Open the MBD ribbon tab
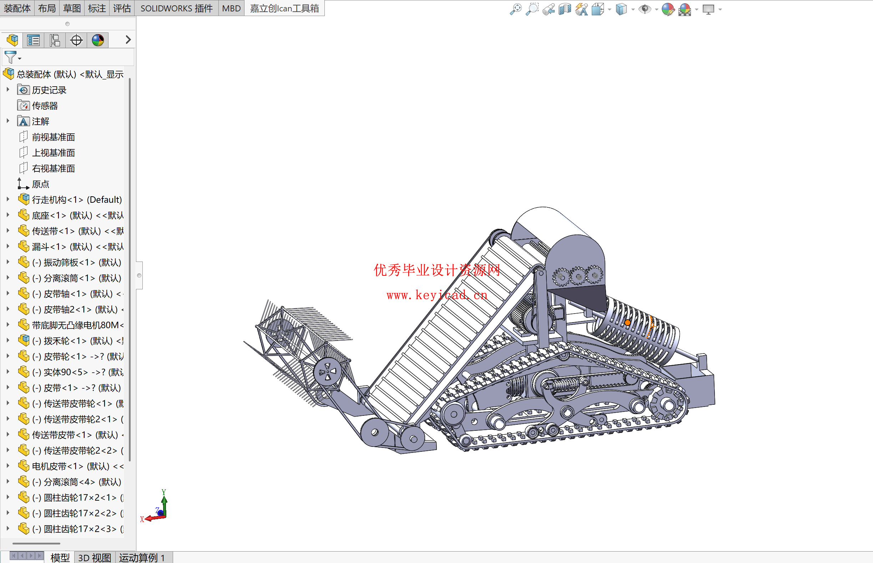This screenshot has width=873, height=563. click(231, 8)
